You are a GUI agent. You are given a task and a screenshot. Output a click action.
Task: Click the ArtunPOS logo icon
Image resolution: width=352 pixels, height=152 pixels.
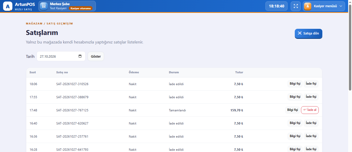(x=8, y=6)
